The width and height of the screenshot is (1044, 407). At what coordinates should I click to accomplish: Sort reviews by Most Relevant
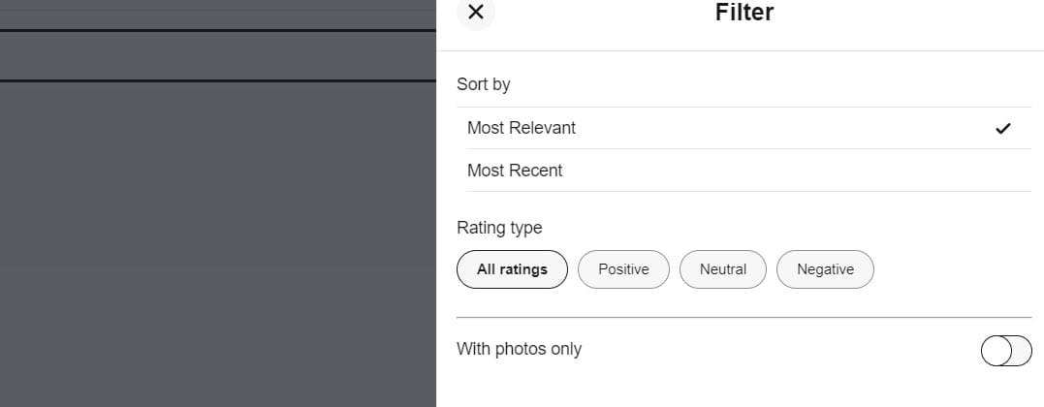coord(522,128)
